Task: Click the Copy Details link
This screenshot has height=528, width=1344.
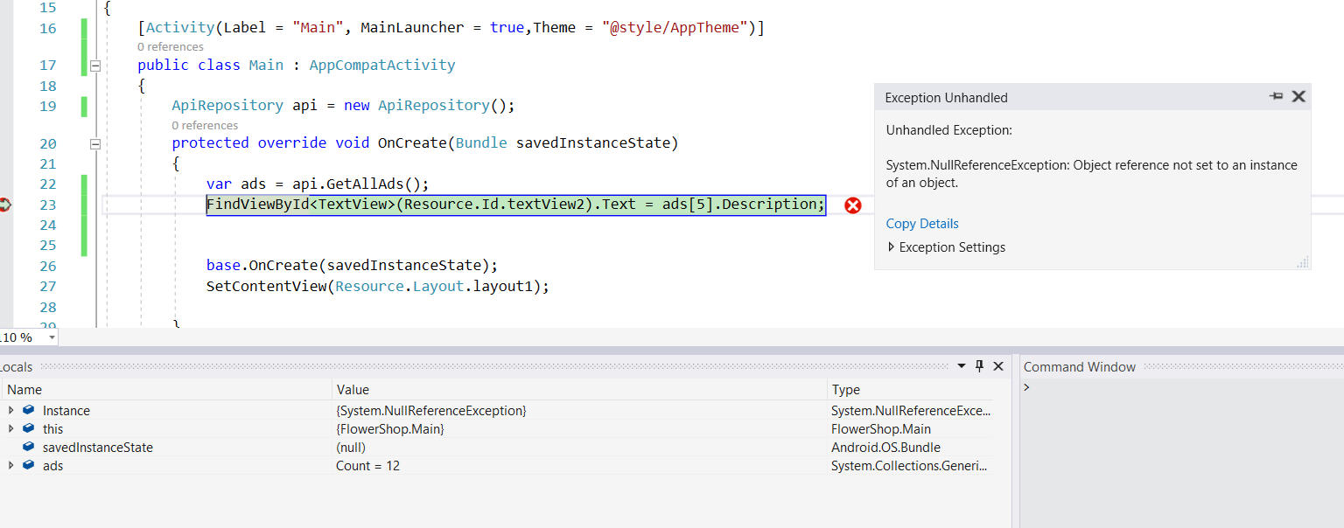Action: click(922, 224)
